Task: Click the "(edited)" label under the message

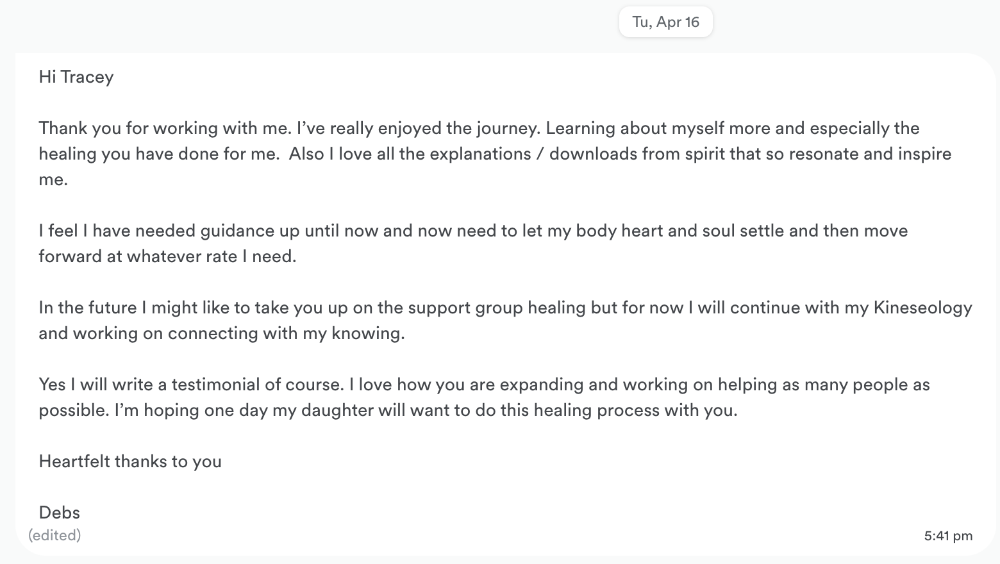Action: [54, 535]
